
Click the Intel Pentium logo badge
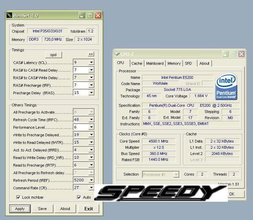(x=226, y=86)
